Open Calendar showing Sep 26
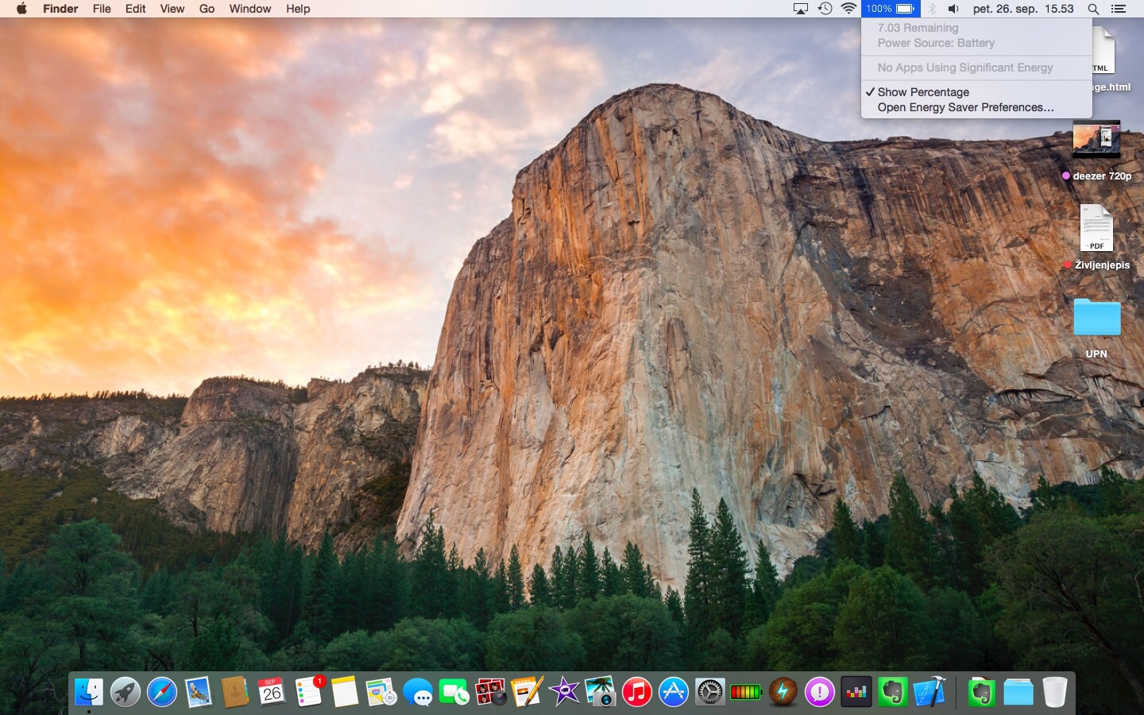1144x715 pixels. point(272,692)
